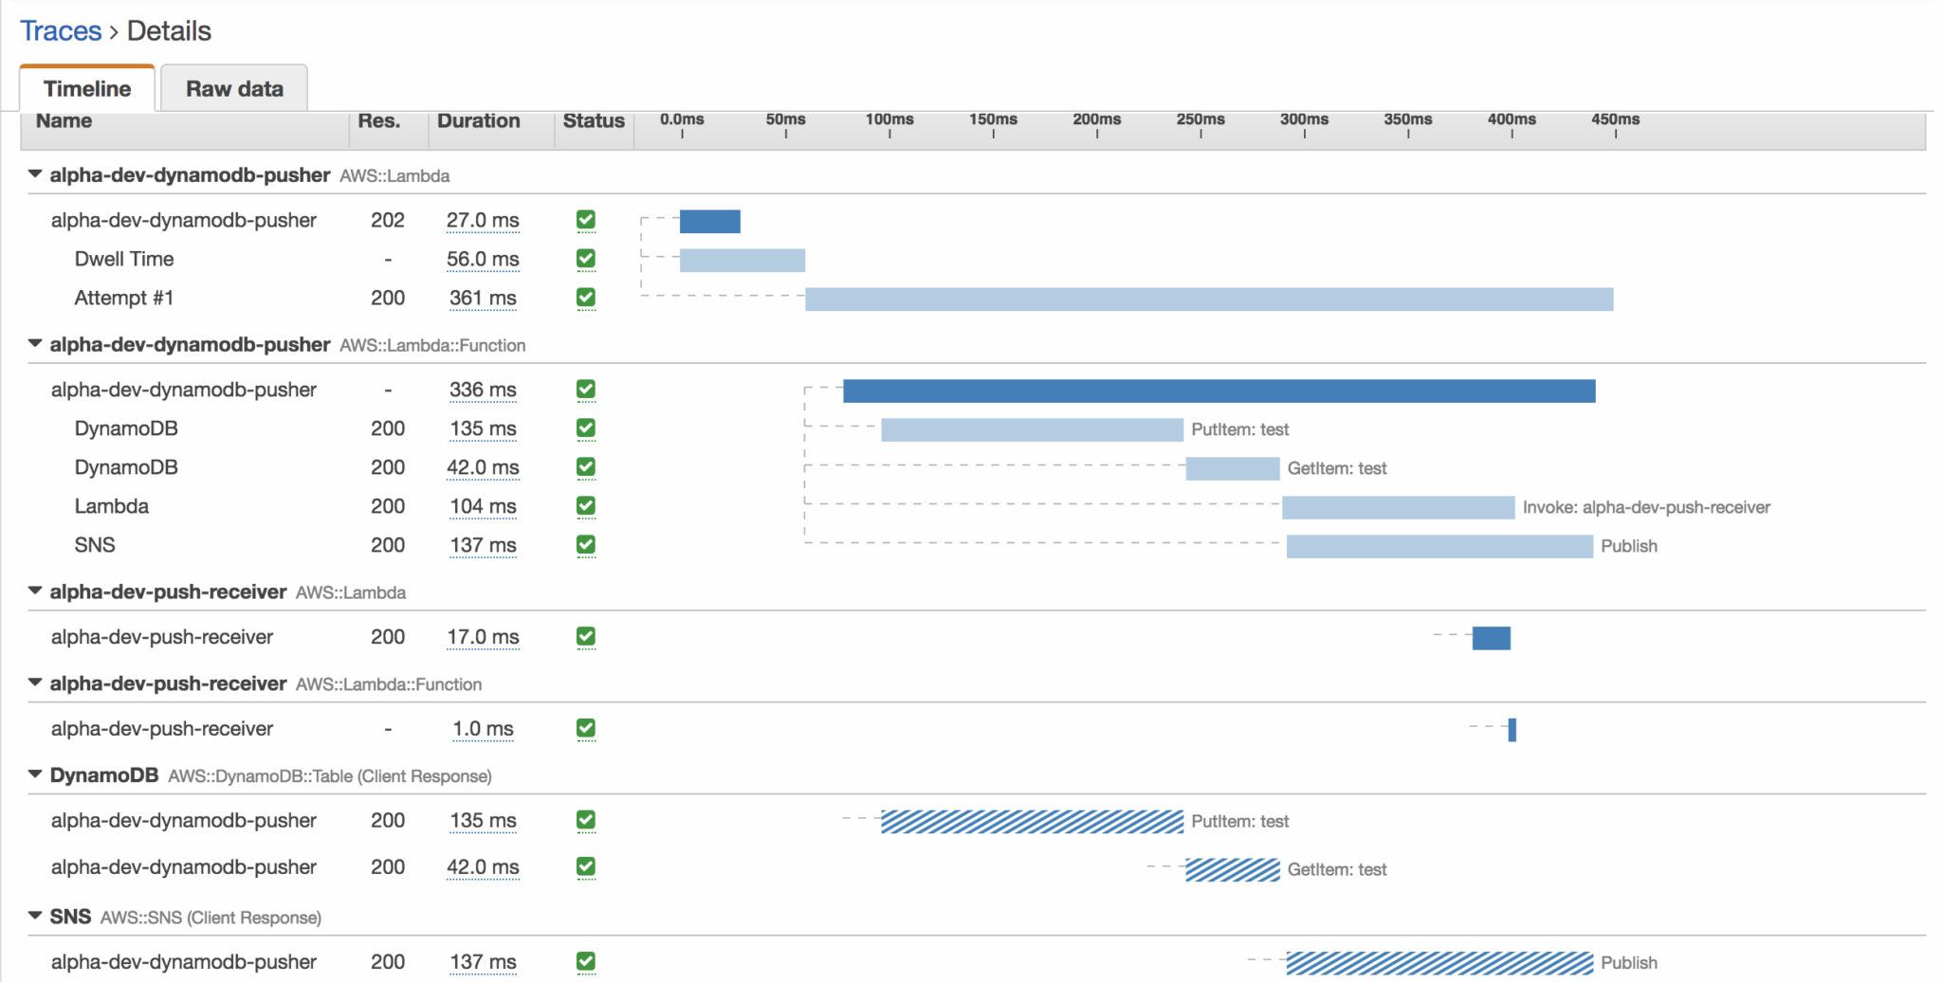Collapse the alpha-dev-dynamodb-pusher AWS::Lambda segment

pyautogui.click(x=34, y=173)
